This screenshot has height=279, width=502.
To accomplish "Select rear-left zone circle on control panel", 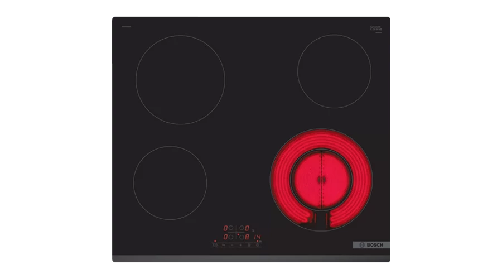I will click(x=231, y=228).
